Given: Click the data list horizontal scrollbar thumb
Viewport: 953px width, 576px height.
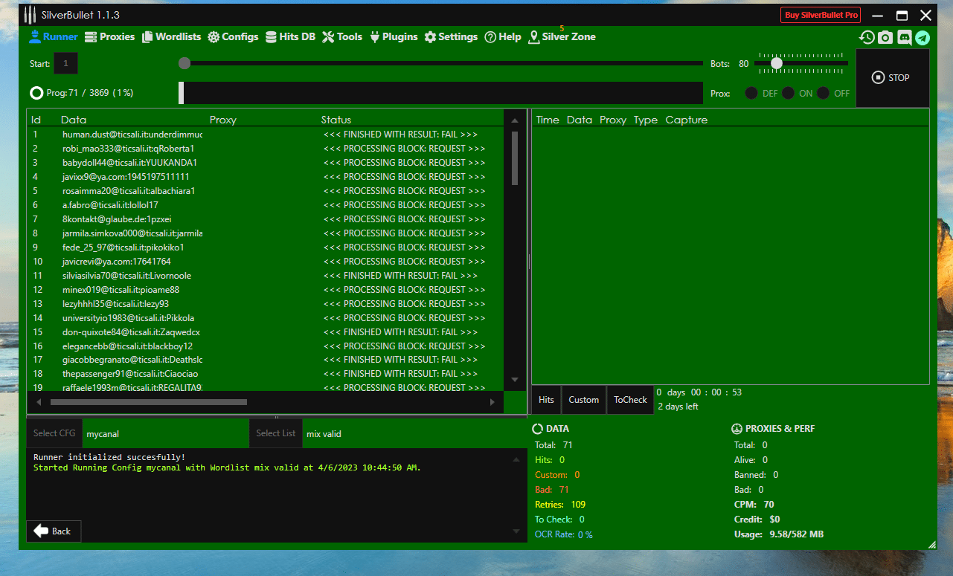Looking at the screenshot, I should point(148,402).
